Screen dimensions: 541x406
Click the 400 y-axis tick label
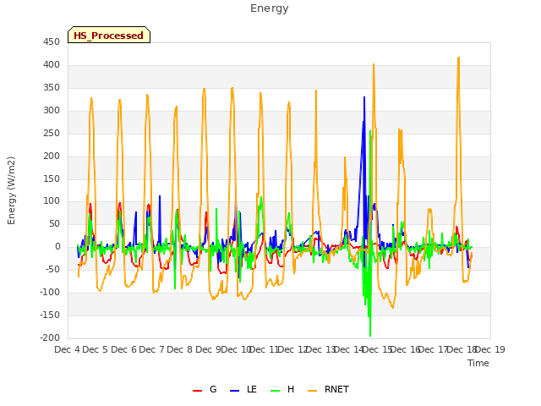[52, 65]
